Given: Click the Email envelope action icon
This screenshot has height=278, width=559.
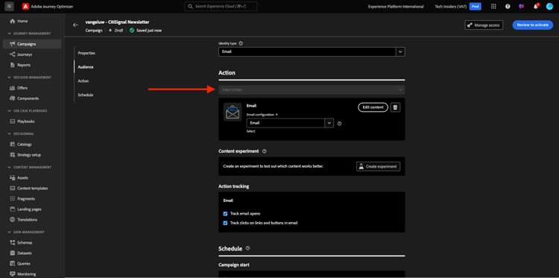Looking at the screenshot, I should tap(233, 112).
